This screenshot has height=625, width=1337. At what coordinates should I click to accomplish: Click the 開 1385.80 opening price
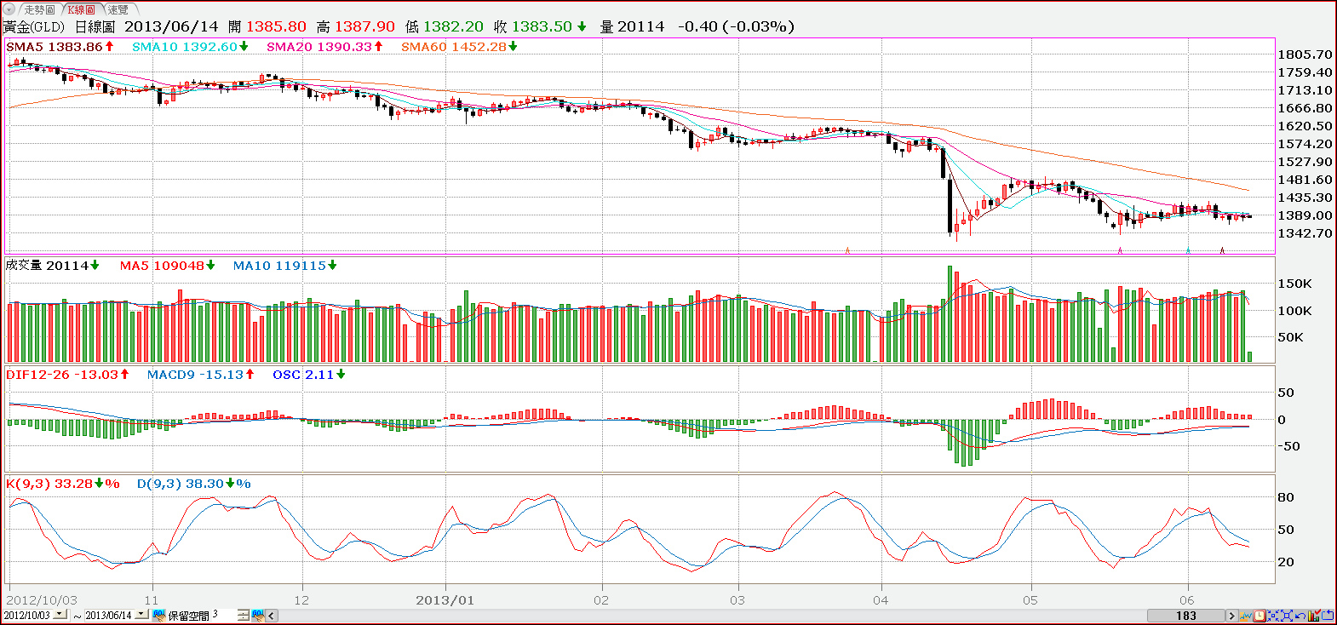pyautogui.click(x=267, y=27)
